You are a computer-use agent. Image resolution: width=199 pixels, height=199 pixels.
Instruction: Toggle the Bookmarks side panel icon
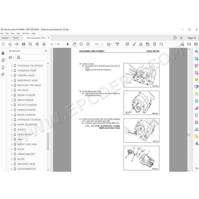tap(3, 67)
